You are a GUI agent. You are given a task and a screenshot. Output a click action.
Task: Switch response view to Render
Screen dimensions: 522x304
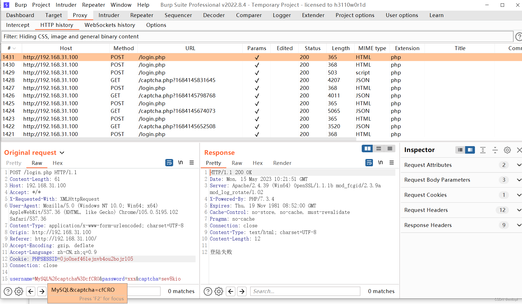click(282, 163)
